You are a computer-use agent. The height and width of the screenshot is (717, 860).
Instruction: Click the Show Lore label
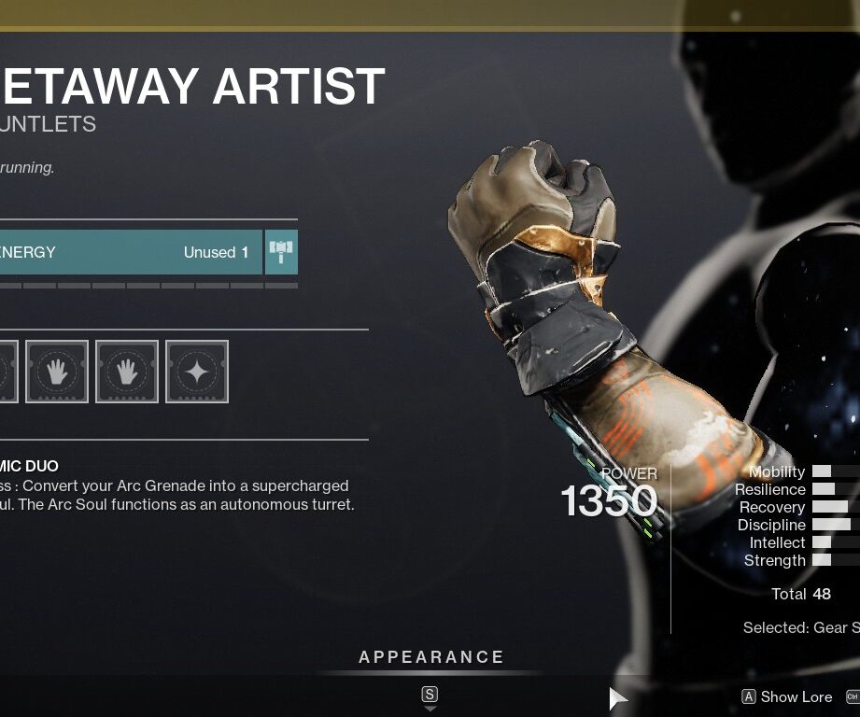[x=797, y=696]
